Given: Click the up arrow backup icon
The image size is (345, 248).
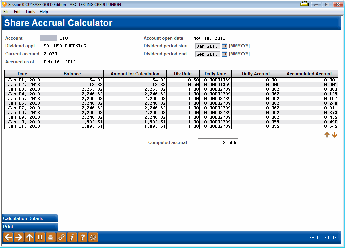Looking at the screenshot, I should 29,237.
